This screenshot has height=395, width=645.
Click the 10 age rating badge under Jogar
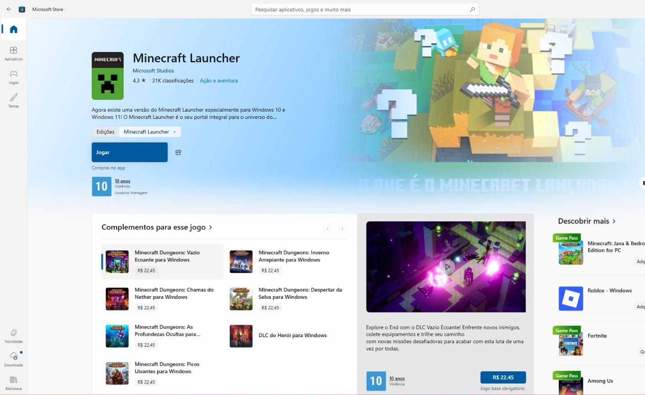pyautogui.click(x=101, y=186)
